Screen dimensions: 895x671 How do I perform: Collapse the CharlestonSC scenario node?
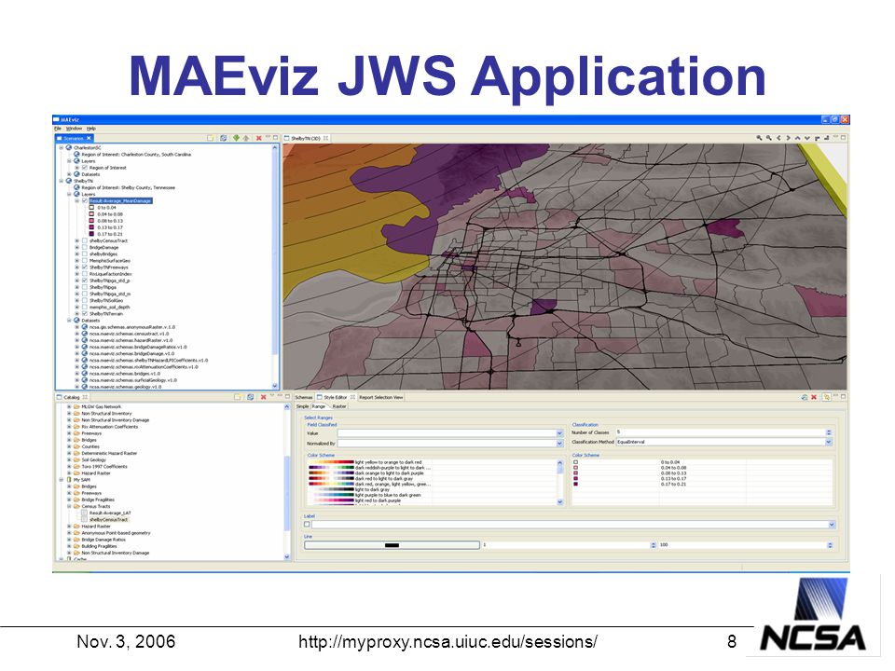(x=62, y=148)
